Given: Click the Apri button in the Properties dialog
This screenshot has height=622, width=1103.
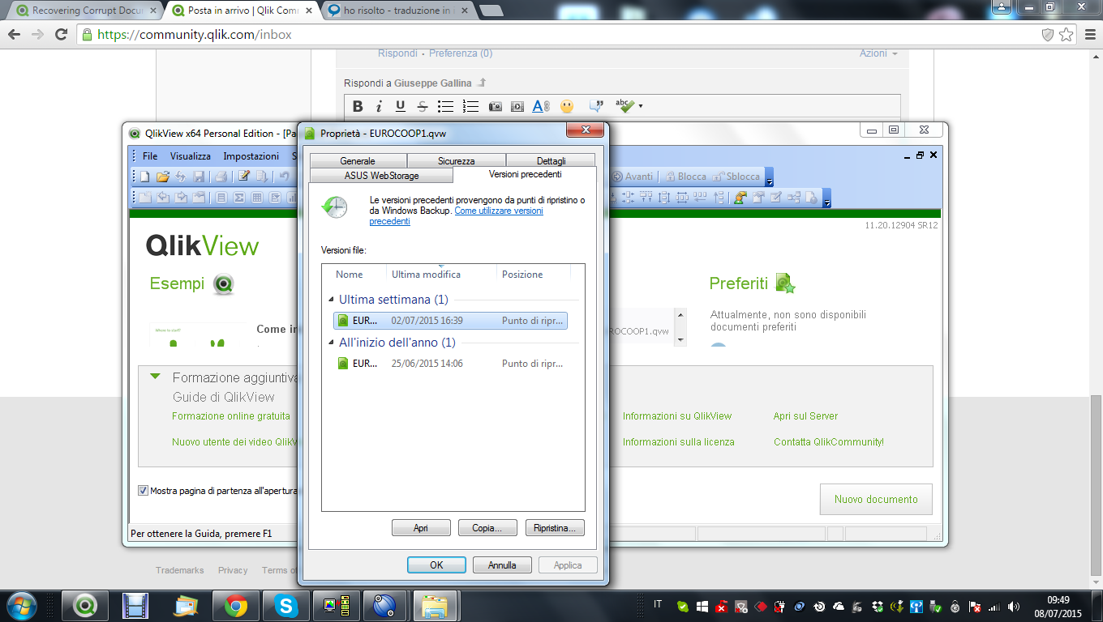Looking at the screenshot, I should (x=421, y=528).
